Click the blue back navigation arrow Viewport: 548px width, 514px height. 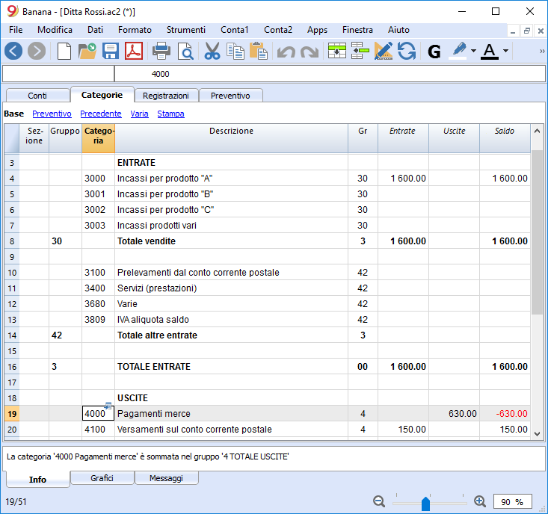(x=13, y=51)
